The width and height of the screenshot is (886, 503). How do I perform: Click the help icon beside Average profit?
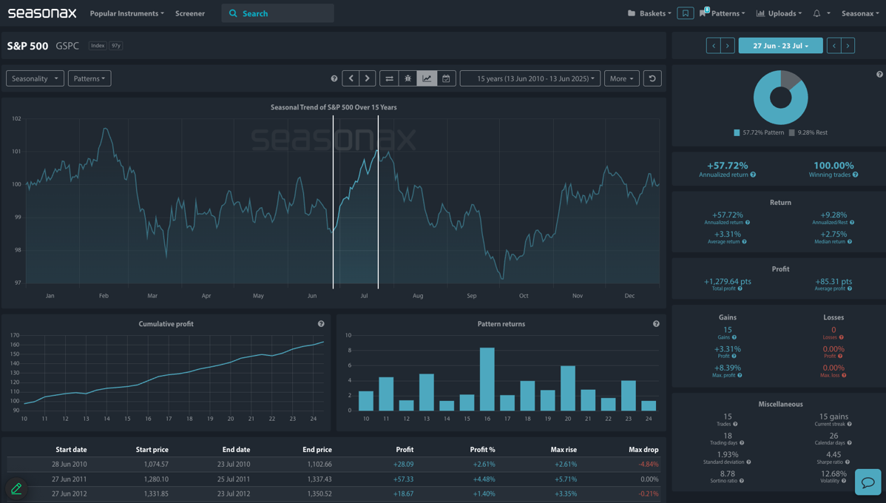(850, 288)
